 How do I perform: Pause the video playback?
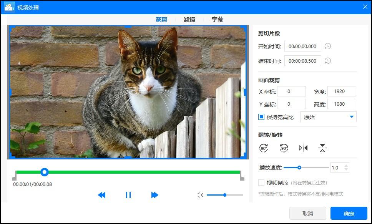pos(128,195)
